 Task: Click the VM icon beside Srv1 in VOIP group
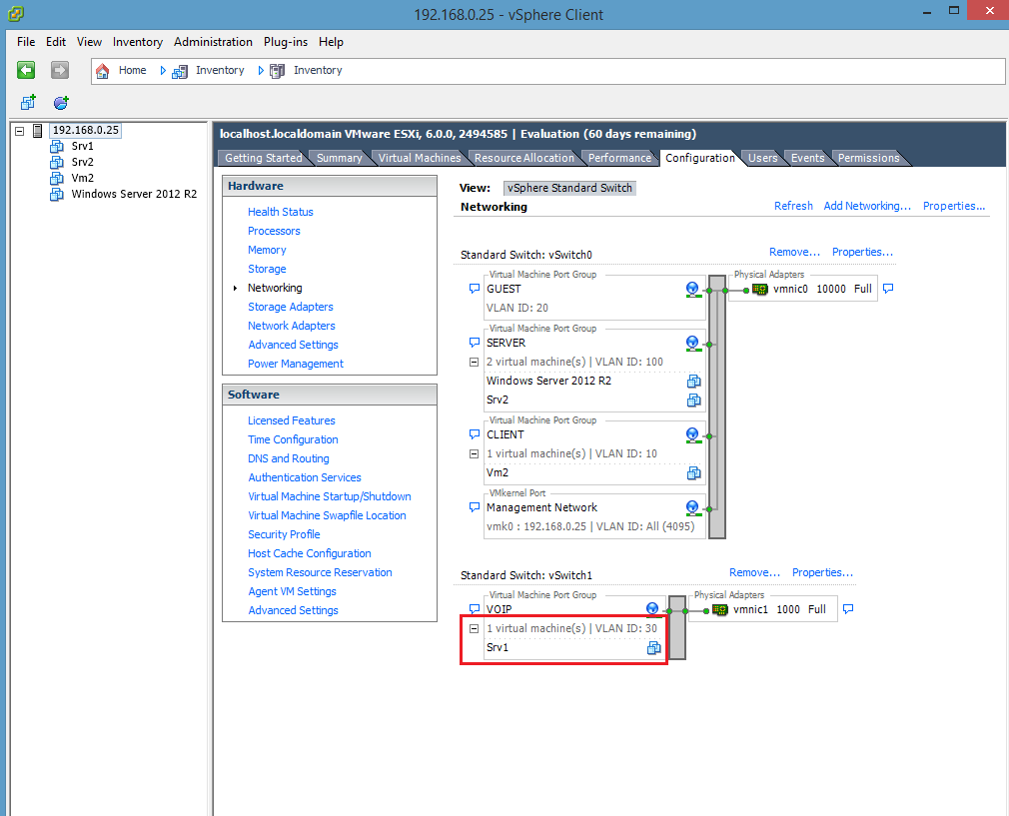tap(653, 648)
